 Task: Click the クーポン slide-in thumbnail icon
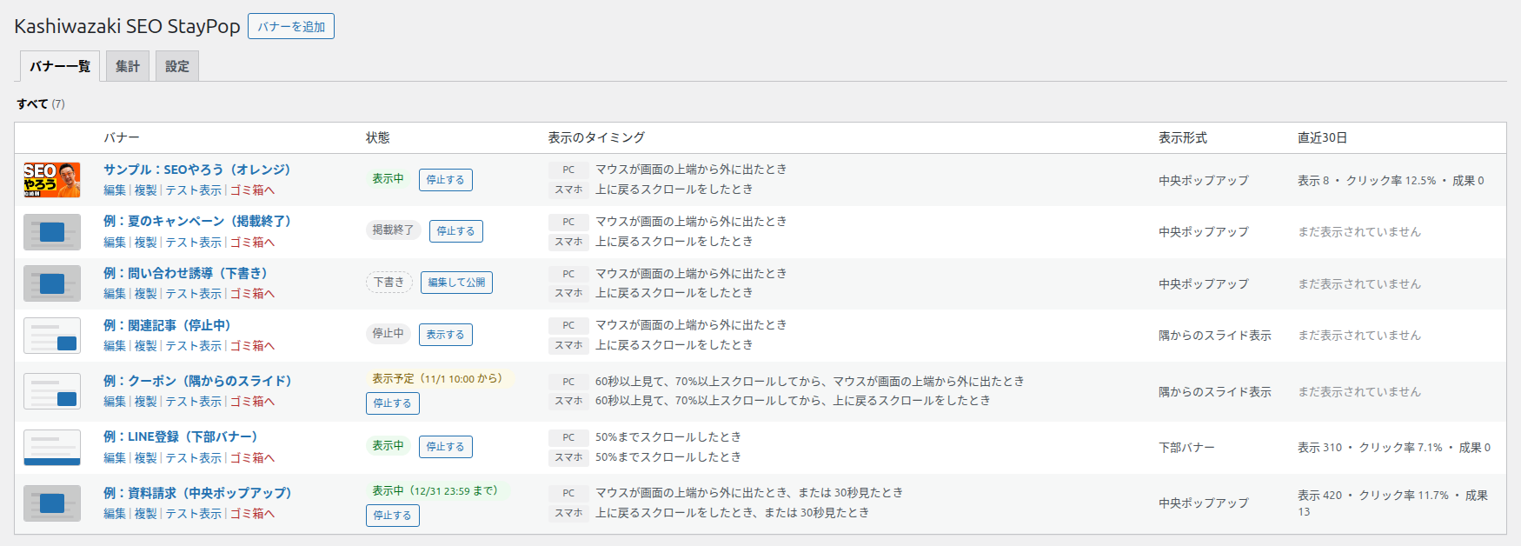pyautogui.click(x=52, y=391)
